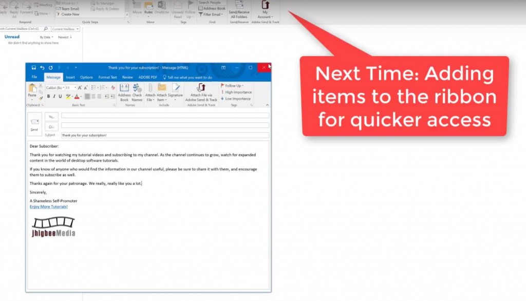The image size is (526, 301).
Task: Open My Account dropdown in main ribbon
Action: [x=265, y=9]
